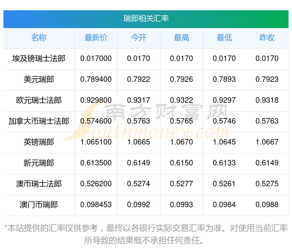
Task: Click the 最高 column header
Action: point(181,38)
